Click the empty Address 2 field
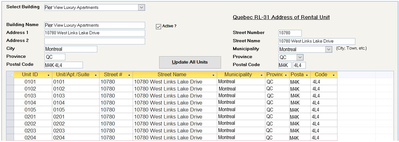Viewport: 399px width, 142px height. 95,41
